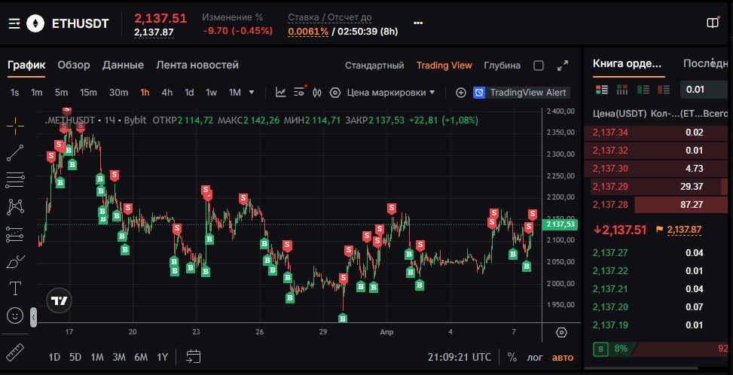733x375 pixels.
Task: Select the horizontal lines Fibonacci tool
Action: (x=15, y=180)
